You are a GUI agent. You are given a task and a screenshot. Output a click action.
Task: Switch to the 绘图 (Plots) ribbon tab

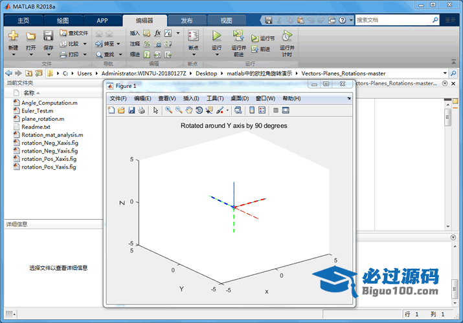63,21
